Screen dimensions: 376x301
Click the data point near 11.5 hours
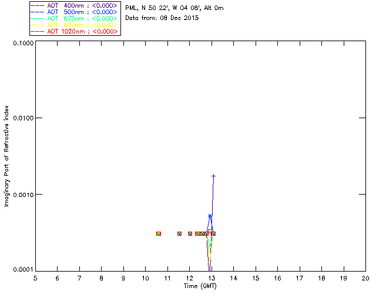coord(179,233)
